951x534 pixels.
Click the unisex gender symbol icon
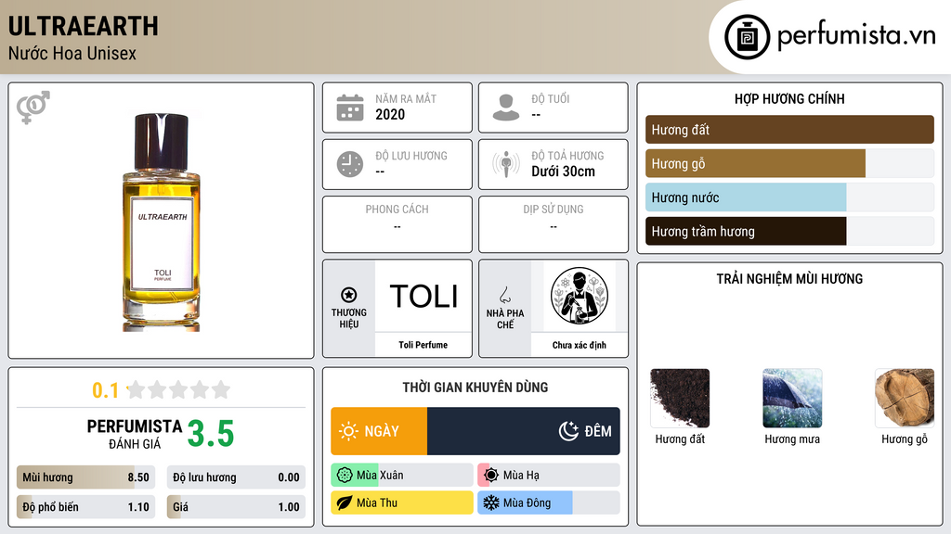point(33,108)
